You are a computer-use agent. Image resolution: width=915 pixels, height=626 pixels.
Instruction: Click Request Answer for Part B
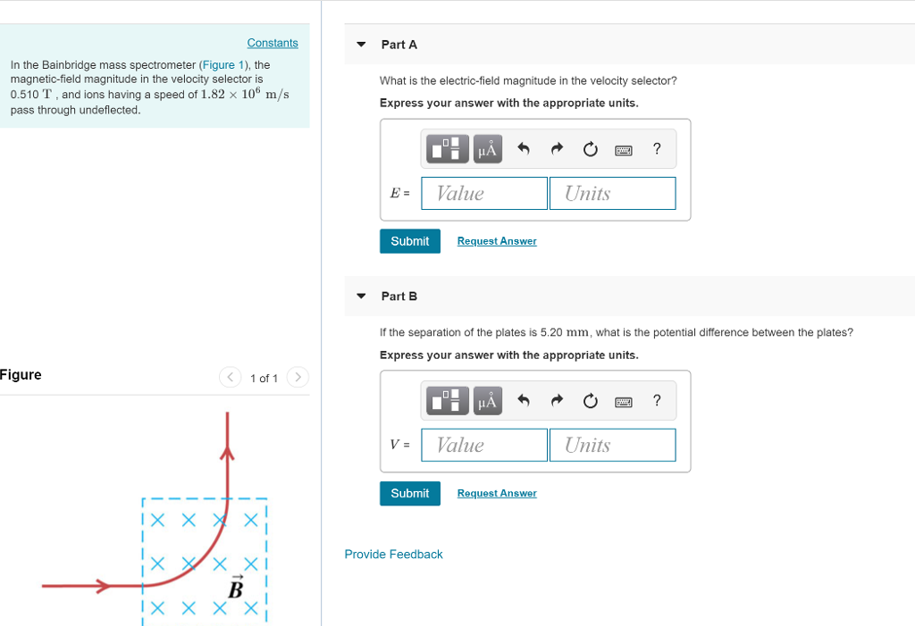[x=496, y=492]
